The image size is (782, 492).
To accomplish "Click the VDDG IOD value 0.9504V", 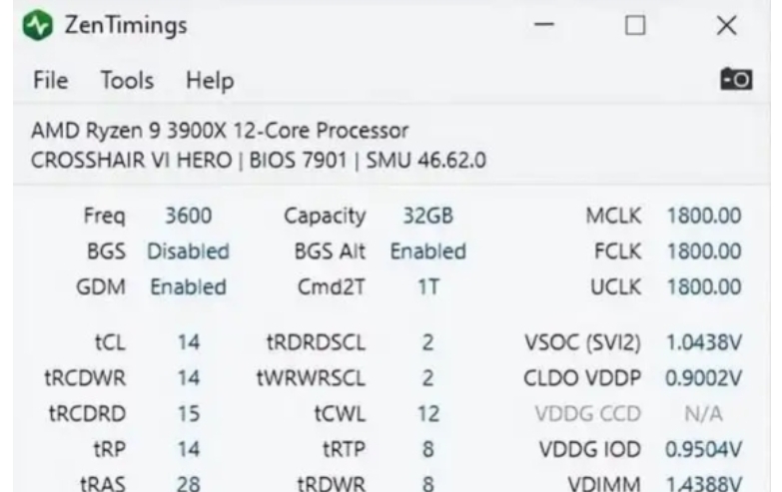I will 704,449.
